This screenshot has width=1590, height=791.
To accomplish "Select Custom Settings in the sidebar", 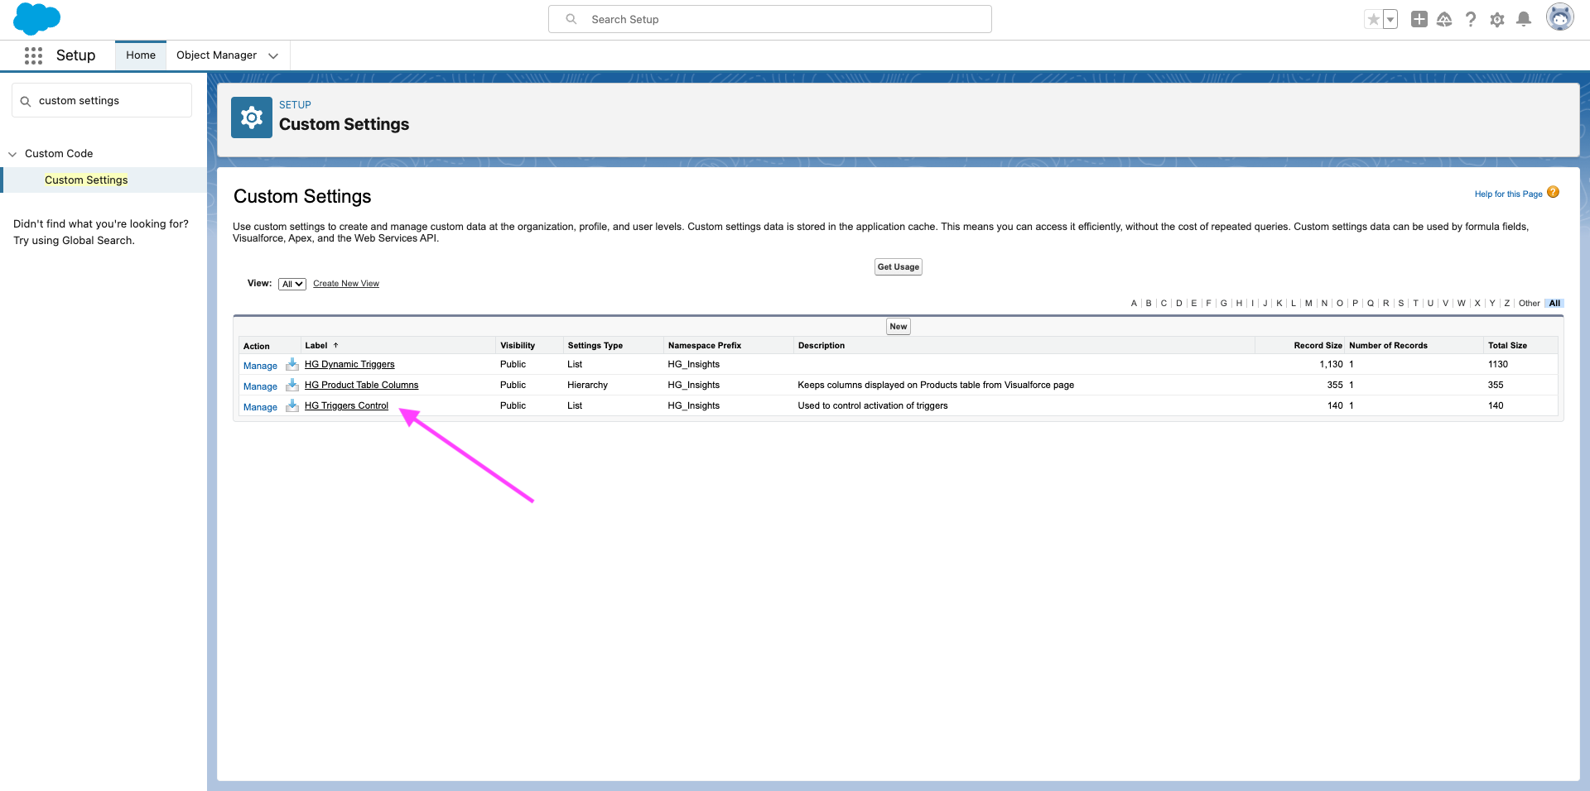I will (x=86, y=180).
